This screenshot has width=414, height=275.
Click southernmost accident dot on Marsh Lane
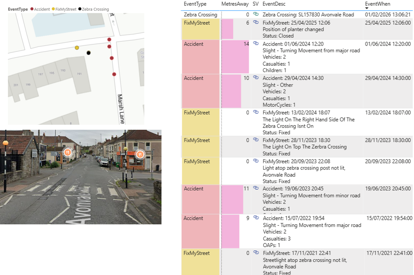pos(114,74)
